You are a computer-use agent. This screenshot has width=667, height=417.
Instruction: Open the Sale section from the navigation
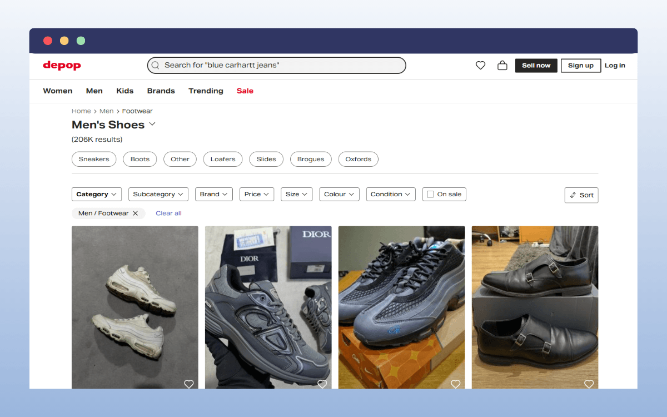point(245,91)
